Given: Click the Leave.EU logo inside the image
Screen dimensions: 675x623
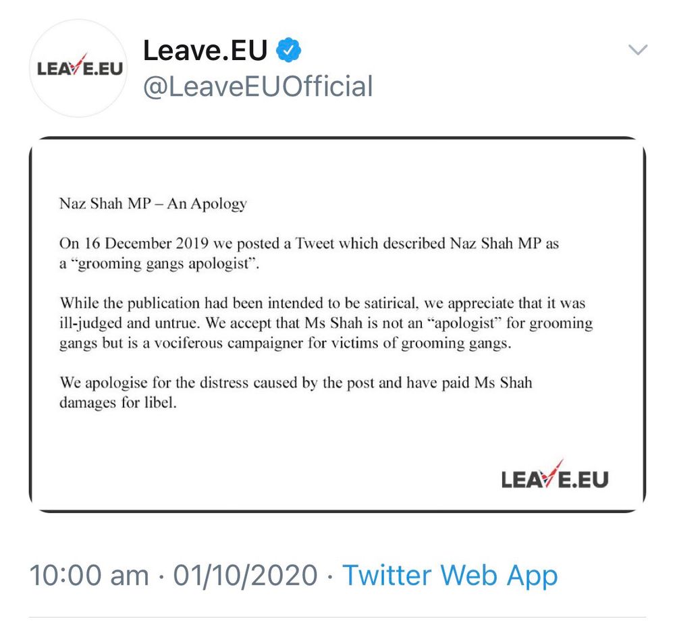Looking at the screenshot, I should tap(555, 475).
